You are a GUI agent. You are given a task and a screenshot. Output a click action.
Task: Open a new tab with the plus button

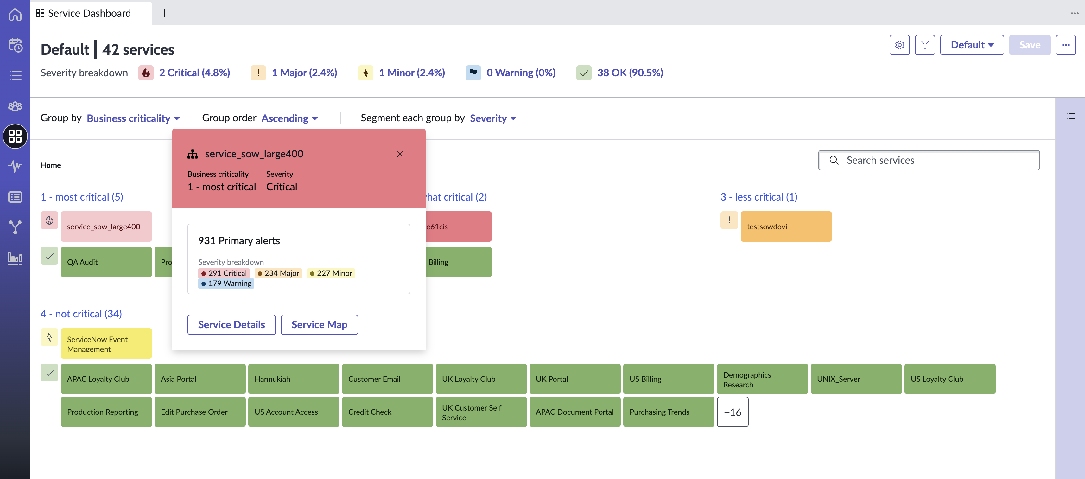tap(164, 13)
